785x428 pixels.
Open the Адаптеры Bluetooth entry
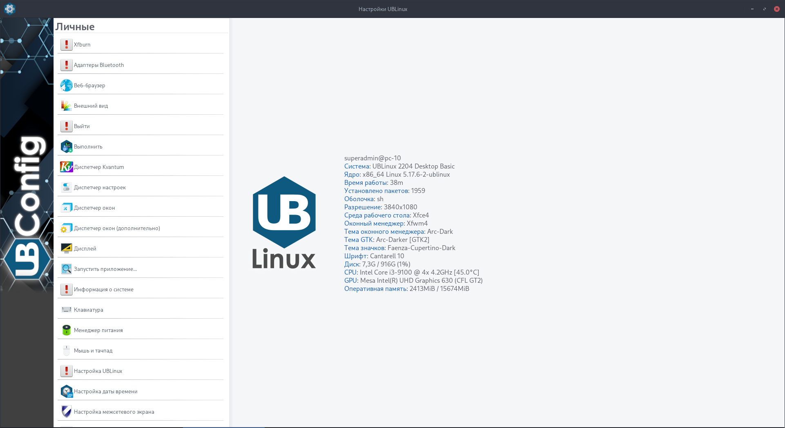click(x=99, y=65)
